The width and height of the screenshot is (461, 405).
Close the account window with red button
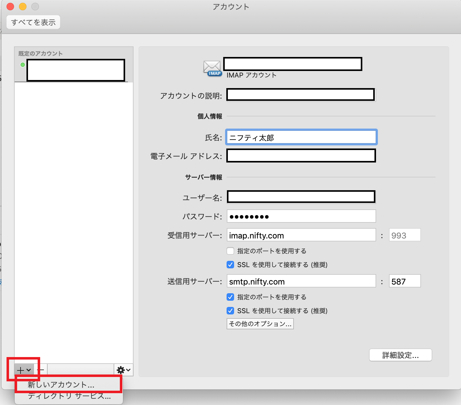[x=10, y=7]
